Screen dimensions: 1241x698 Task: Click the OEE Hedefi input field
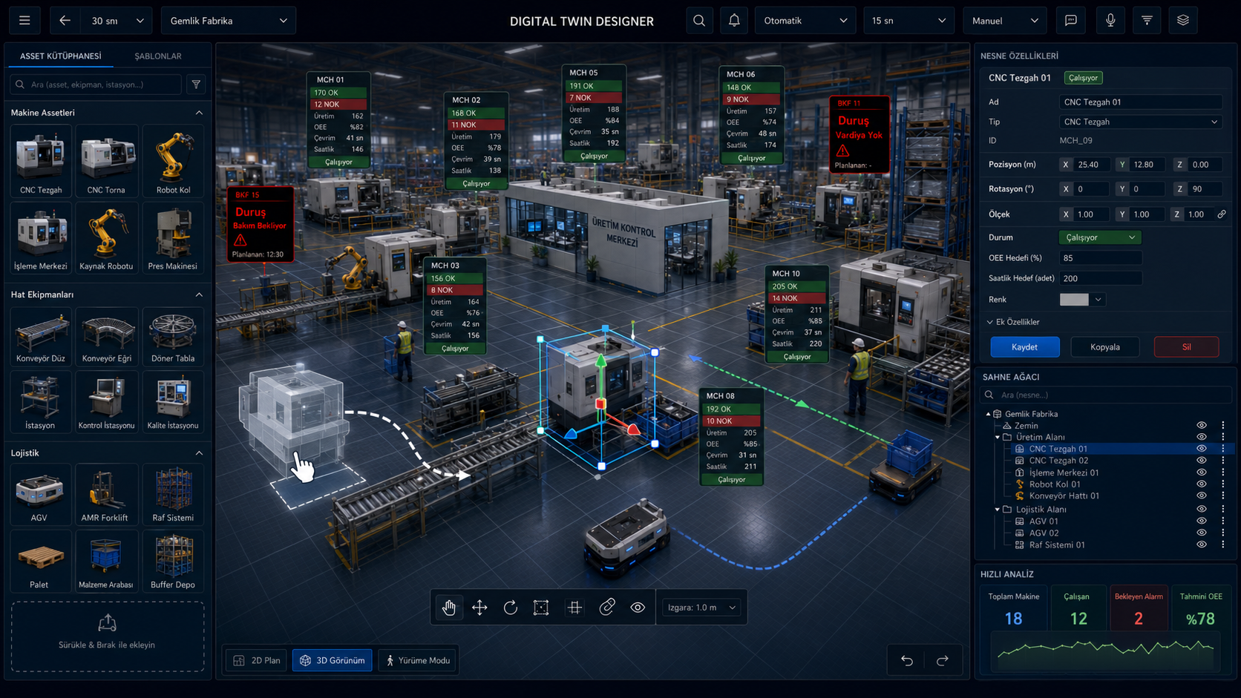(x=1100, y=258)
